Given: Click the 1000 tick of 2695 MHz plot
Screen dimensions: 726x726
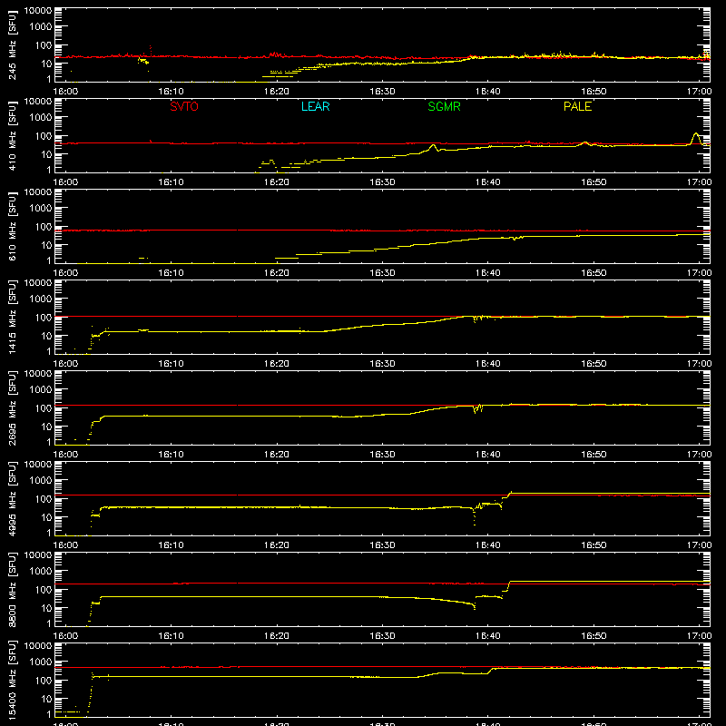Looking at the screenshot, I should 41,390.
